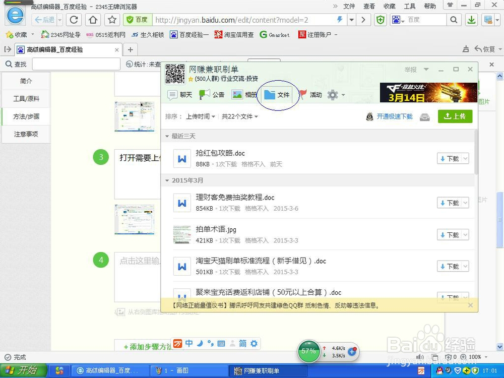
Task: Click the green 上传 upload button
Action: (x=455, y=116)
